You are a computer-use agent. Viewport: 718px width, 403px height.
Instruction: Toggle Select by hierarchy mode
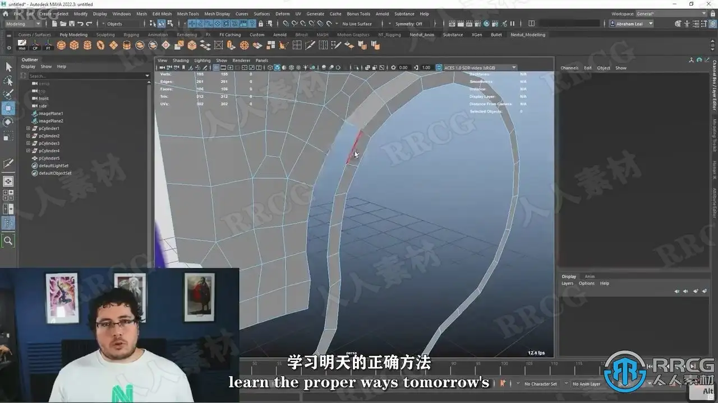click(153, 24)
